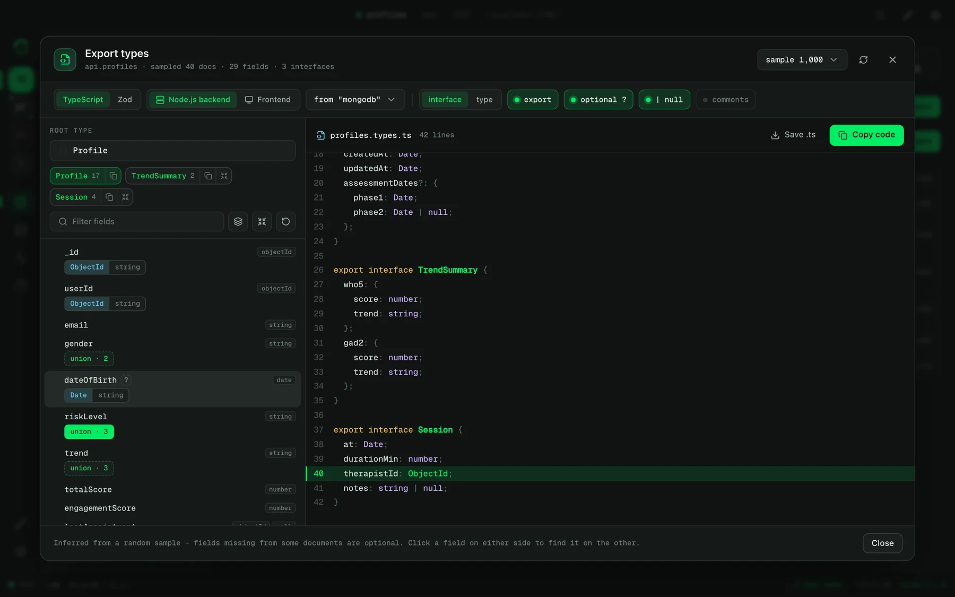The image size is (955, 597).
Task: Copy the Session interface
Action: coord(109,197)
